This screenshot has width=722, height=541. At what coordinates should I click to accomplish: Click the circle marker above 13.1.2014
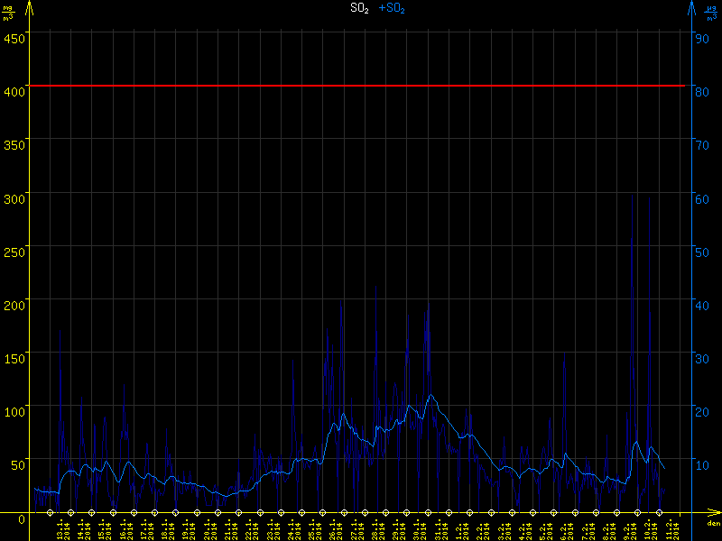click(50, 512)
